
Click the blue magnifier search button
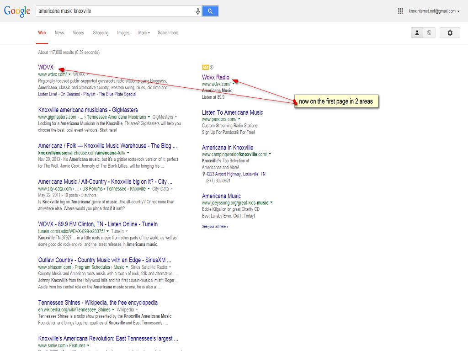[x=210, y=11]
